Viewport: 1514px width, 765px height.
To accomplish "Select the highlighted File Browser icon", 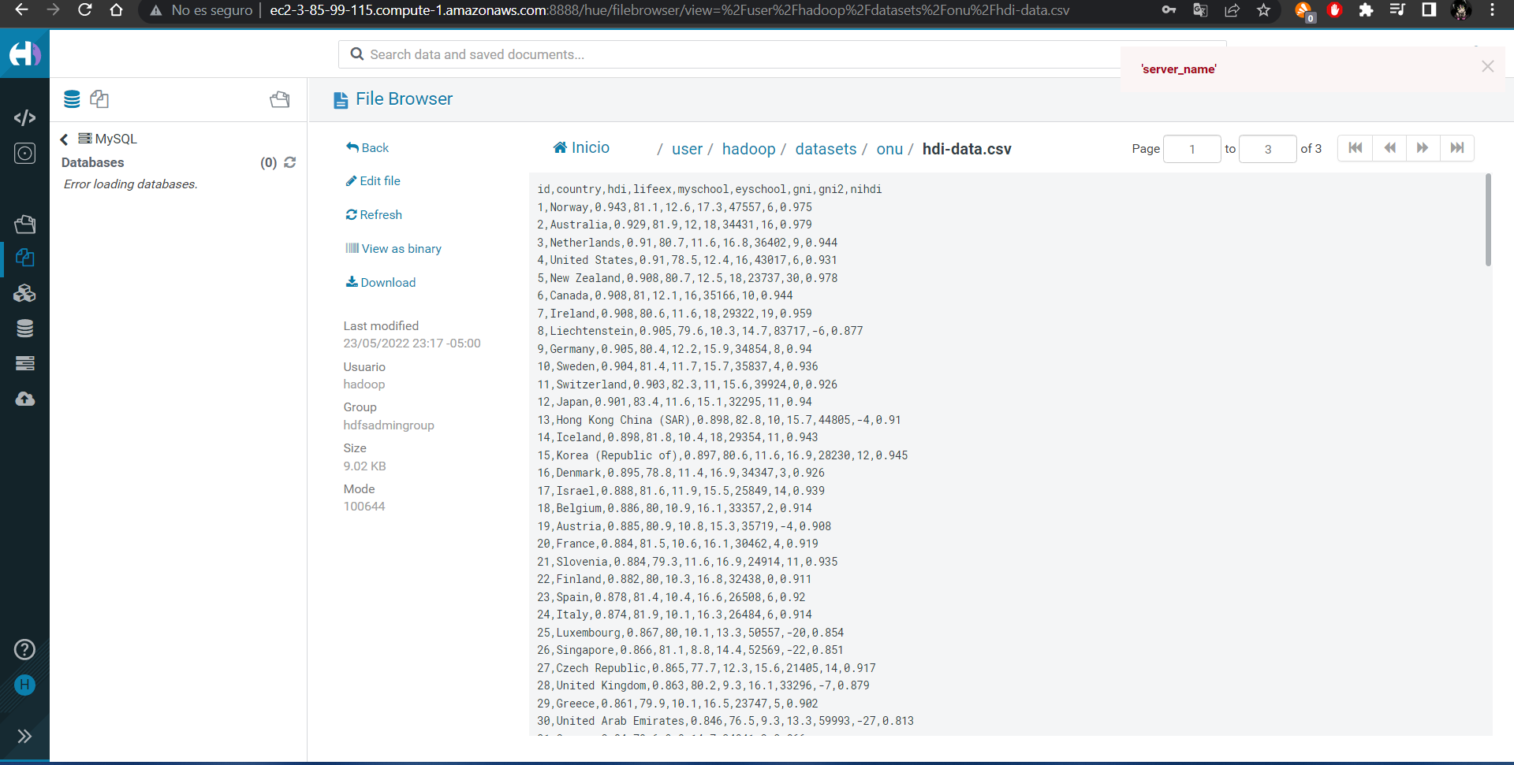I will pos(24,258).
